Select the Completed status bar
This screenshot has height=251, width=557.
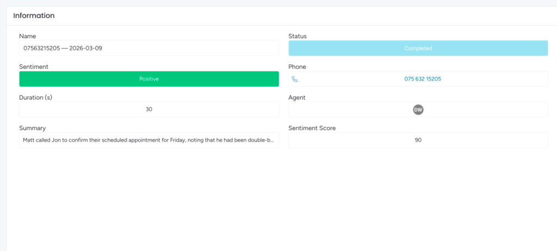418,48
